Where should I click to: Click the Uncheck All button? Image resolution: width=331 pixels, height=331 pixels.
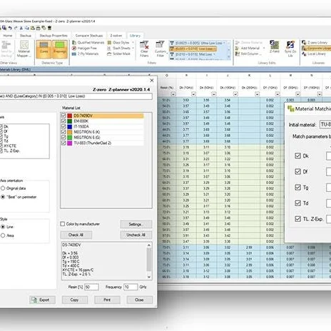point(136,235)
